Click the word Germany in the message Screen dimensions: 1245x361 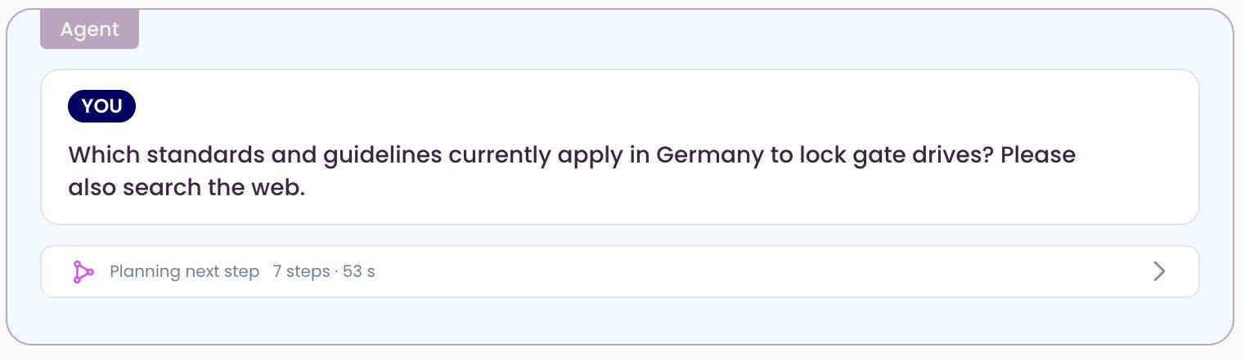pyautogui.click(x=710, y=155)
